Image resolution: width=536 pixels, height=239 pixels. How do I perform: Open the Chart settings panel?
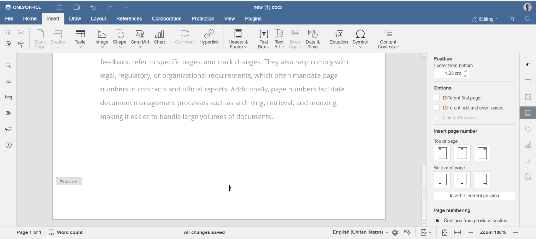[x=528, y=144]
